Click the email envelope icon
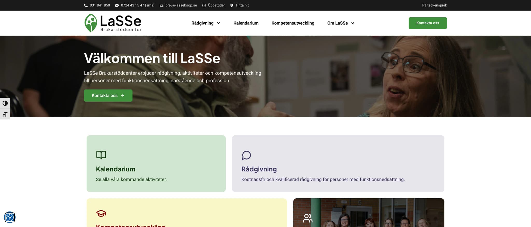Screen dimensions: 531x227 (162, 5)
